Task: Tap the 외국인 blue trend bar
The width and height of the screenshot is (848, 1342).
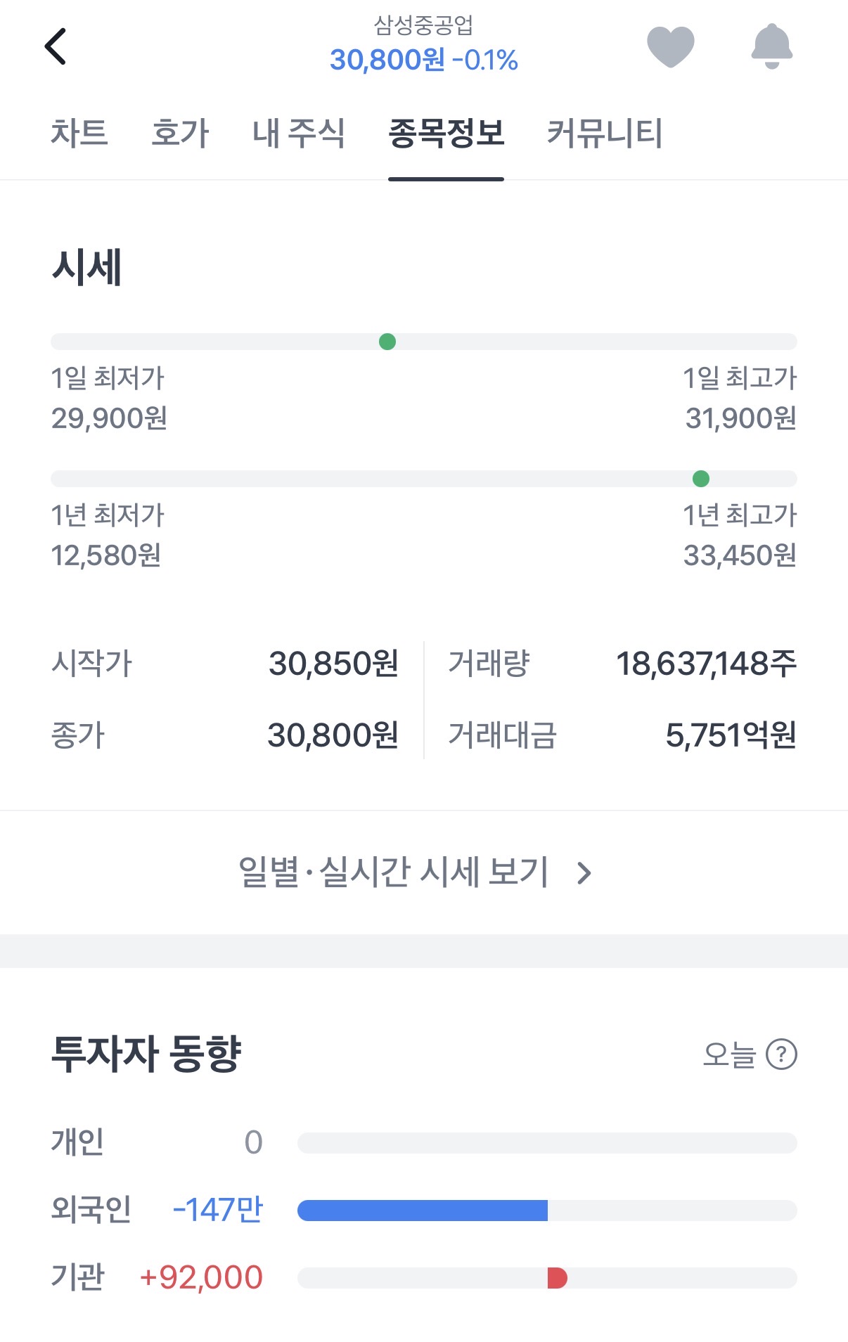Action: pyautogui.click(x=423, y=1210)
